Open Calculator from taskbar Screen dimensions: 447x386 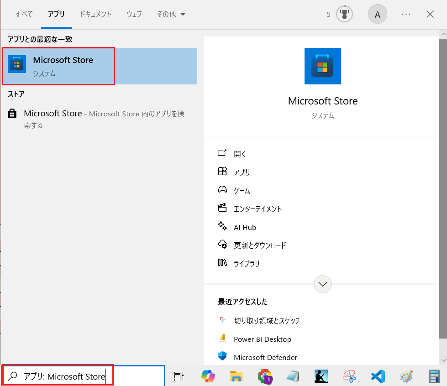coord(434,376)
